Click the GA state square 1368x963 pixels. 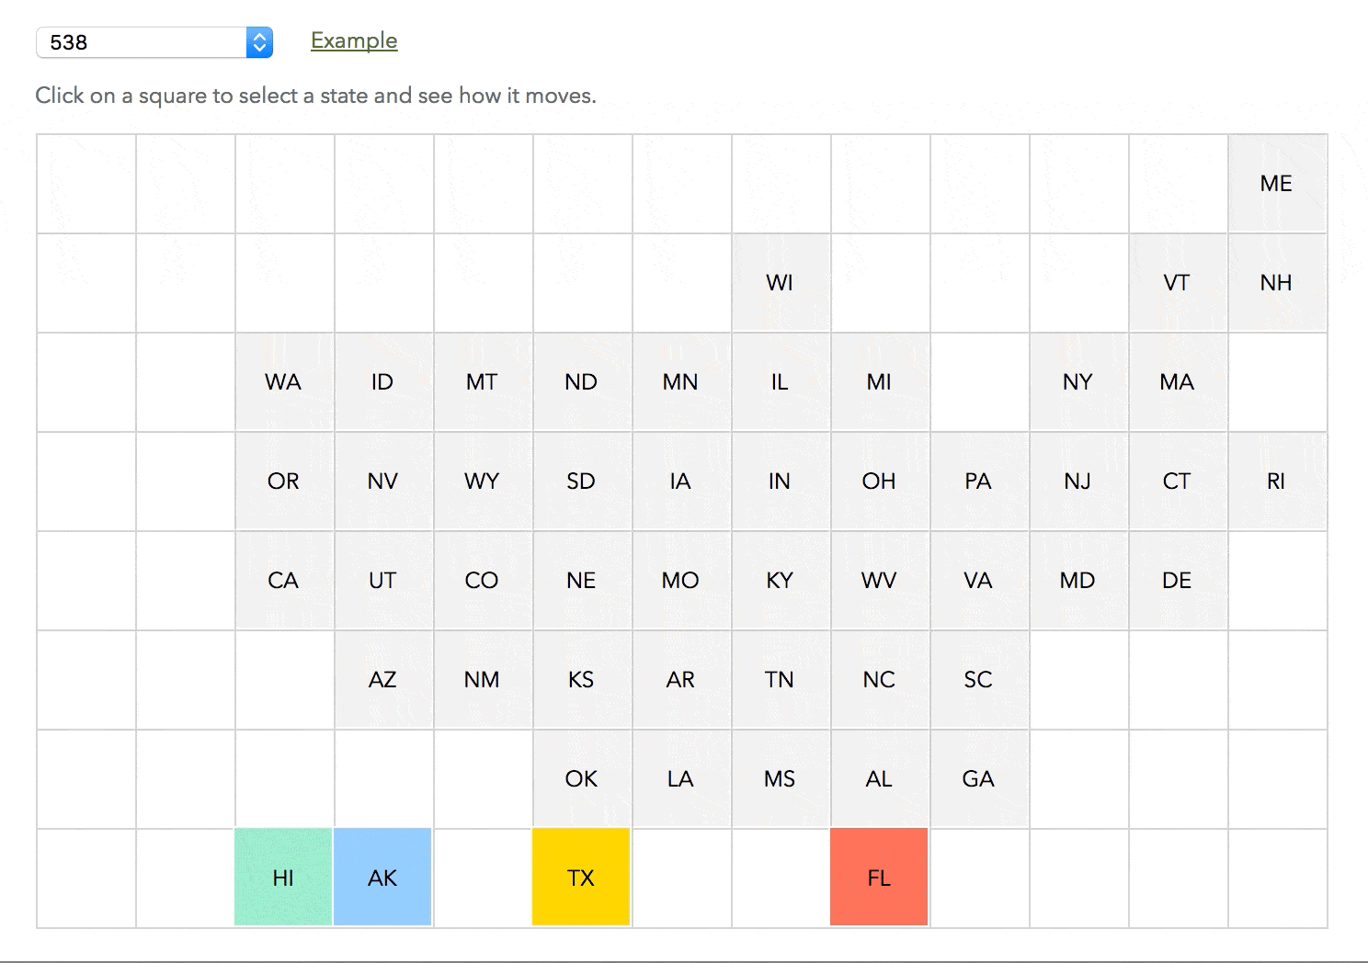point(978,777)
